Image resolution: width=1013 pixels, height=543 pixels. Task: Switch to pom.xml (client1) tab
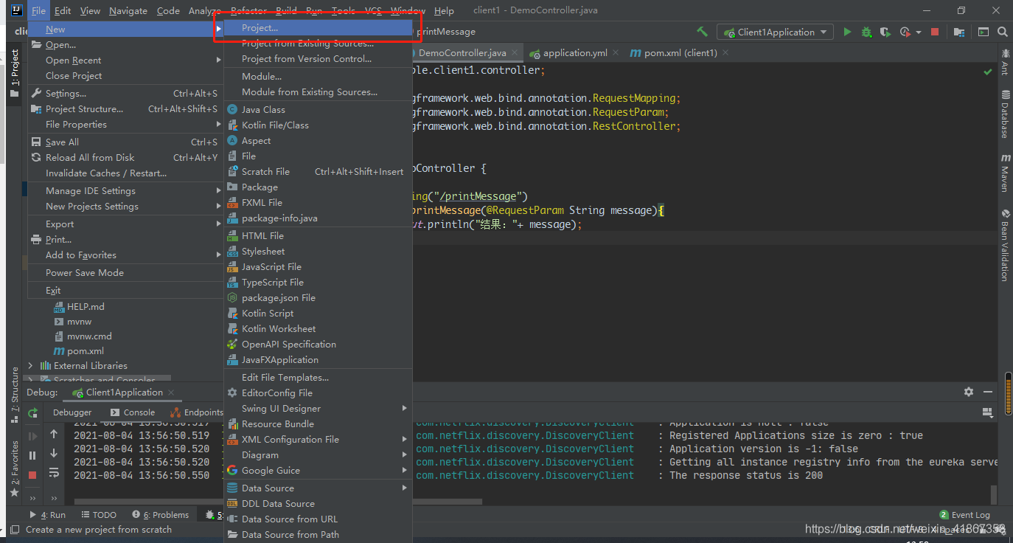[680, 53]
